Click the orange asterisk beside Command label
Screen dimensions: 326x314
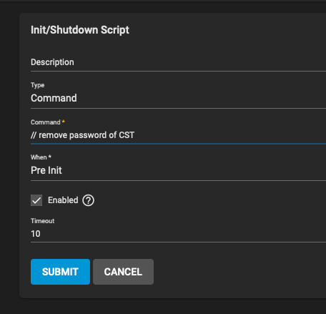(x=64, y=122)
